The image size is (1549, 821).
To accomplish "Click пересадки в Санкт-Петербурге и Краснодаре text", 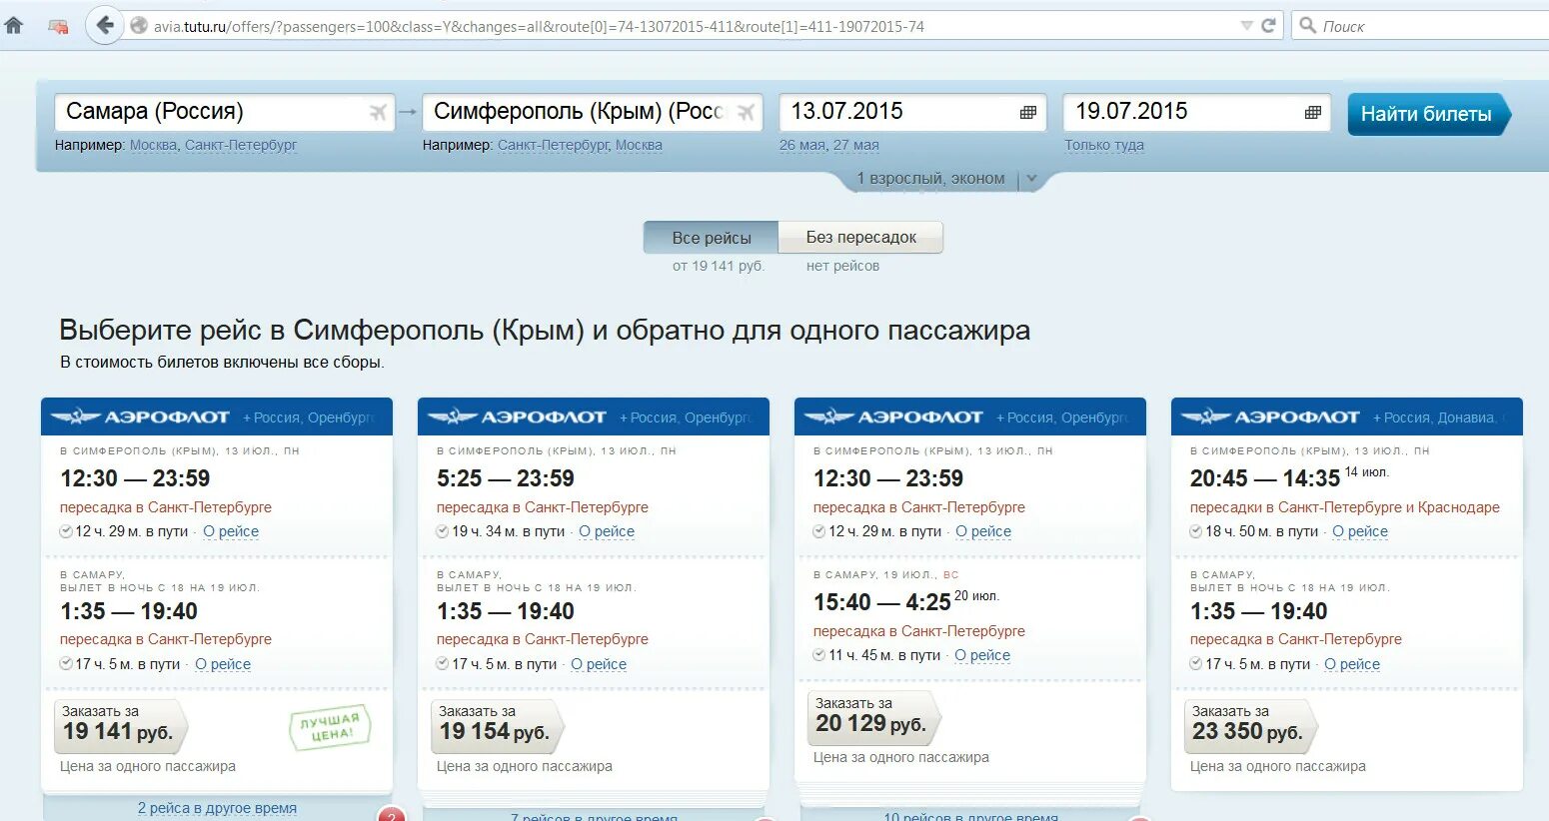I will [1345, 507].
